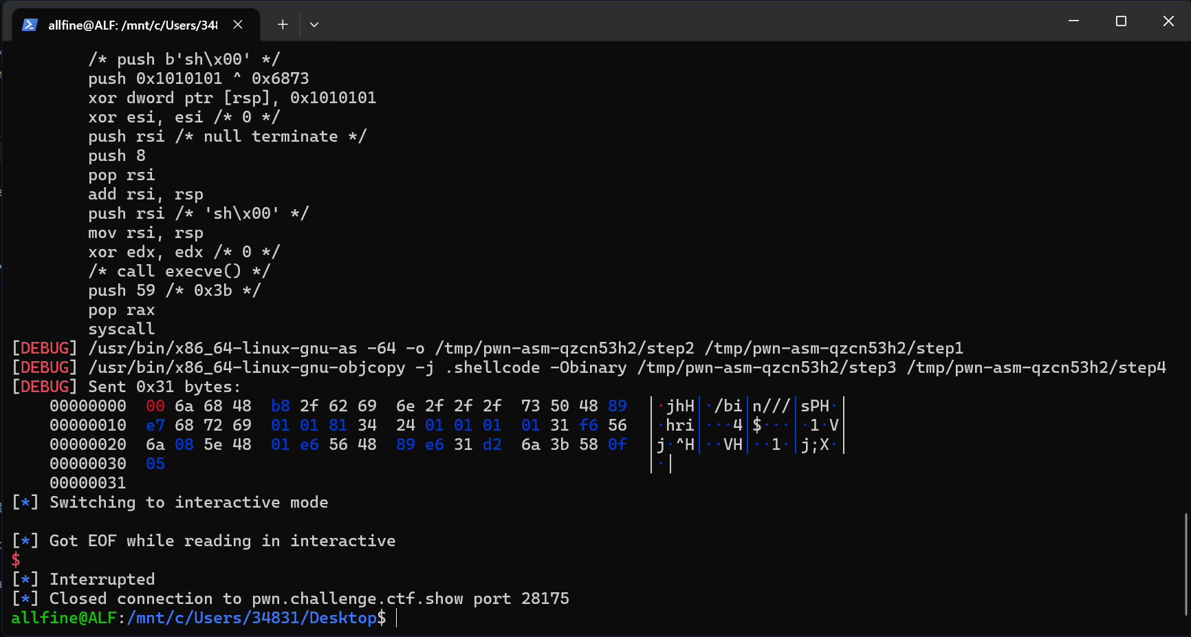The image size is (1191, 637).
Task: Click the red "00" byte in the hex dump
Action: (155, 406)
